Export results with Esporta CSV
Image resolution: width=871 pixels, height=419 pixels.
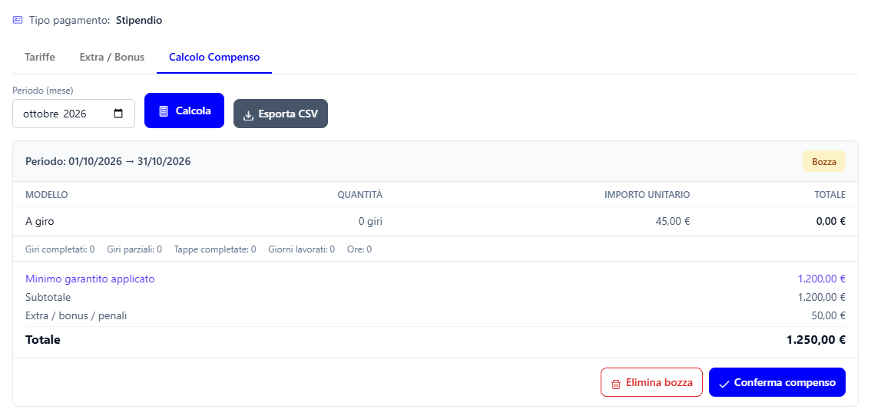280,114
